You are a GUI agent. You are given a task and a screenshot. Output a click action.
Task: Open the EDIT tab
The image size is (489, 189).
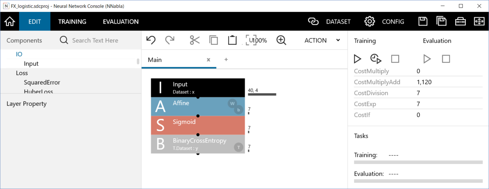pos(35,21)
